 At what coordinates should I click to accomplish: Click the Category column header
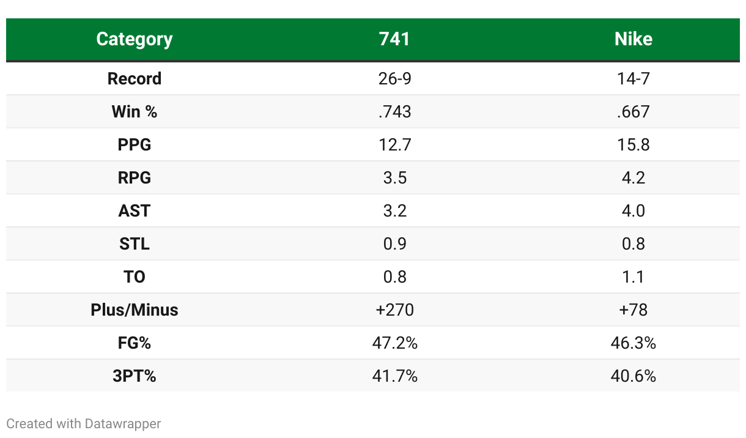click(x=135, y=39)
